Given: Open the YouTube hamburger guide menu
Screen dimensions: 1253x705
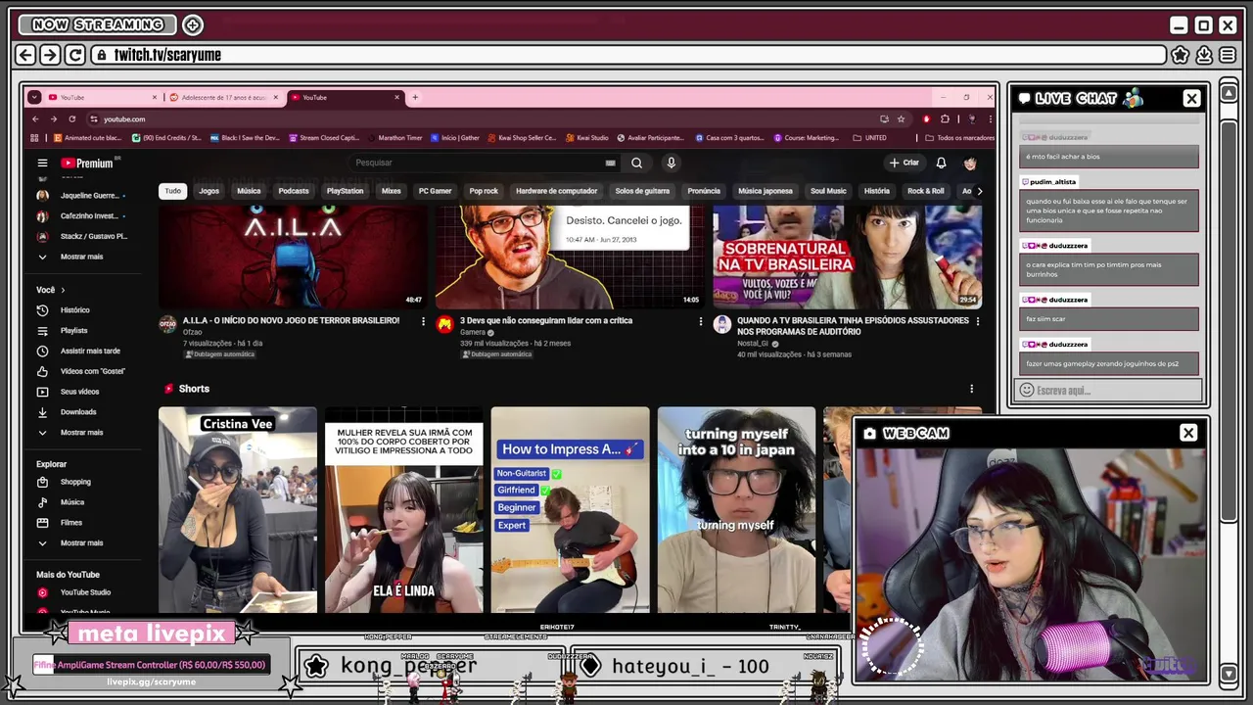Looking at the screenshot, I should tap(42, 164).
